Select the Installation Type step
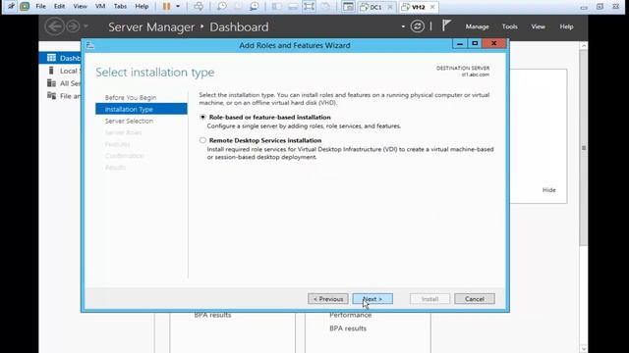 click(x=142, y=109)
